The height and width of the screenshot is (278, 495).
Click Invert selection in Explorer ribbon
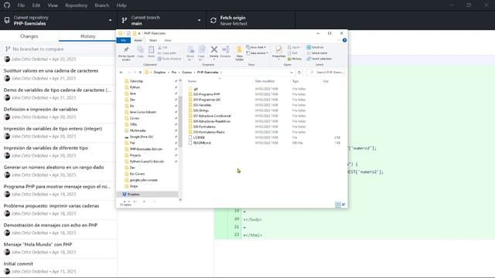pyautogui.click(x=319, y=59)
